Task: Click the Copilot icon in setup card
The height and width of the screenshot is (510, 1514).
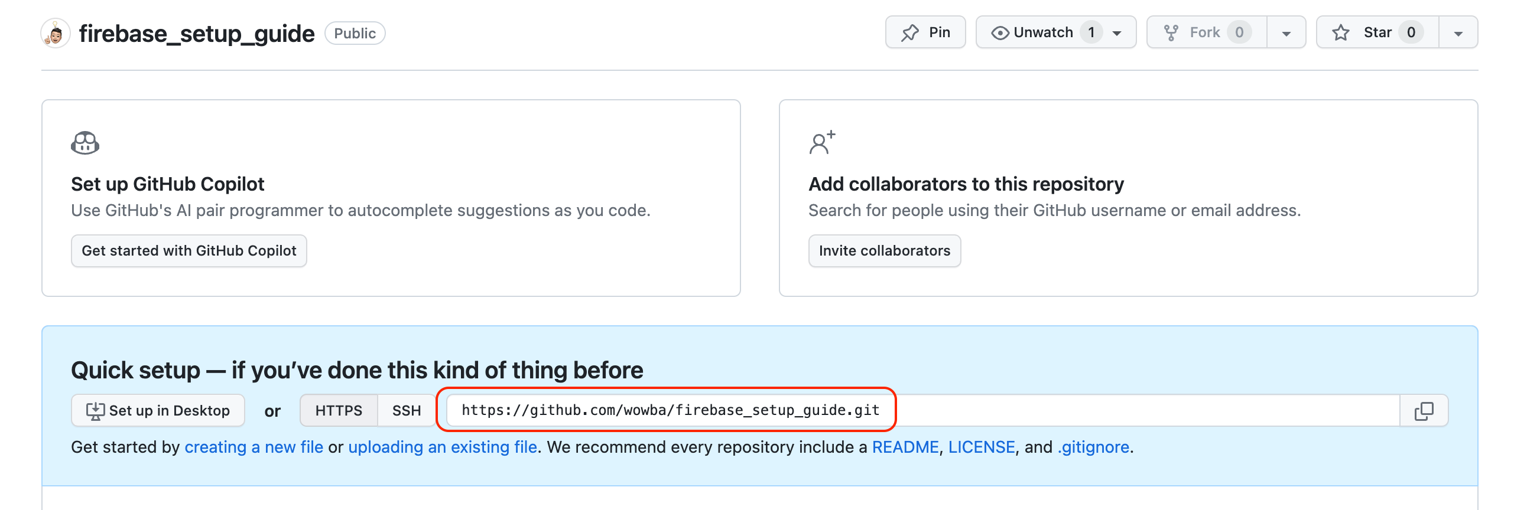Action: tap(85, 143)
